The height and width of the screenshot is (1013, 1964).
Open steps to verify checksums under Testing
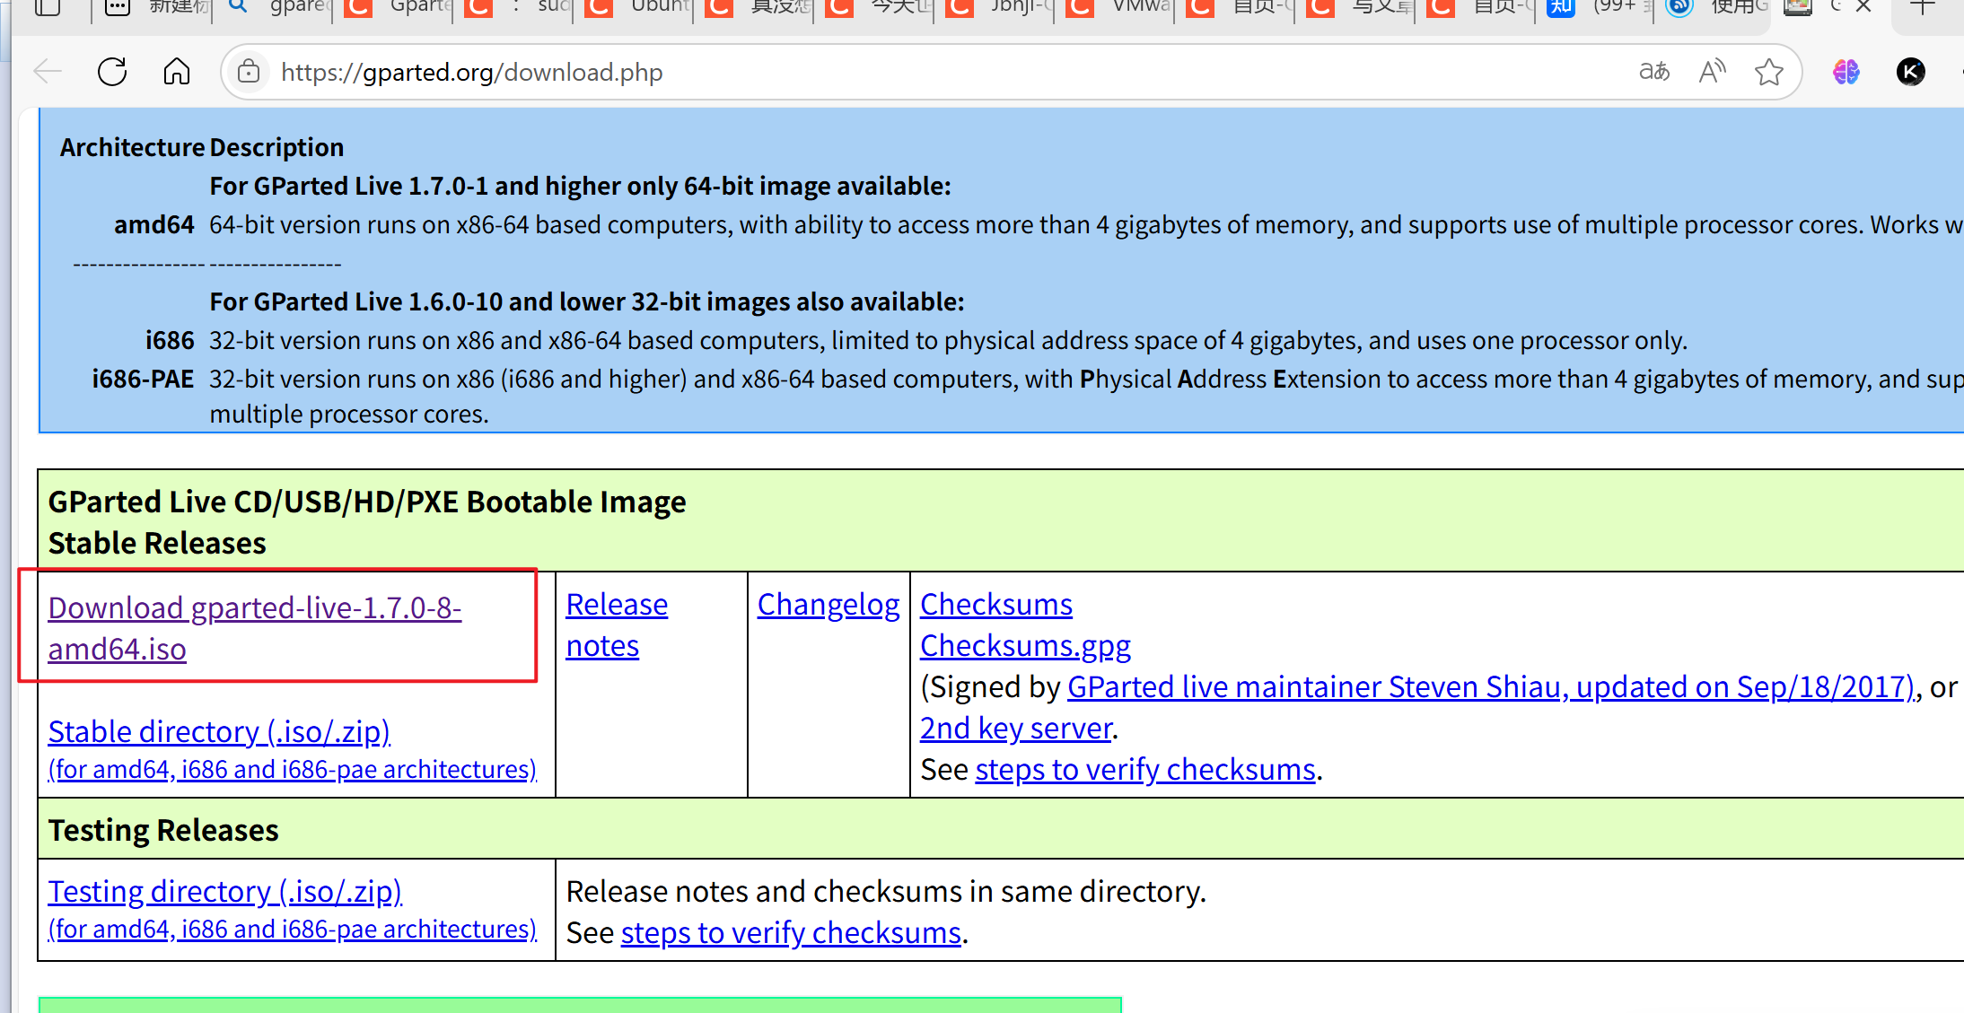coord(791,932)
